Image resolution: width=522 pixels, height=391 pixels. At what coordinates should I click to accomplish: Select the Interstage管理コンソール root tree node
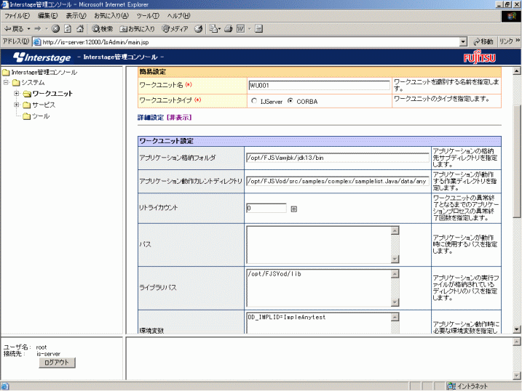tap(44, 72)
